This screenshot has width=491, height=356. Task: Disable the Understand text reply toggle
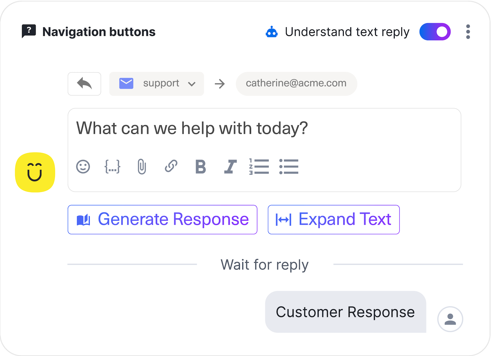(435, 32)
